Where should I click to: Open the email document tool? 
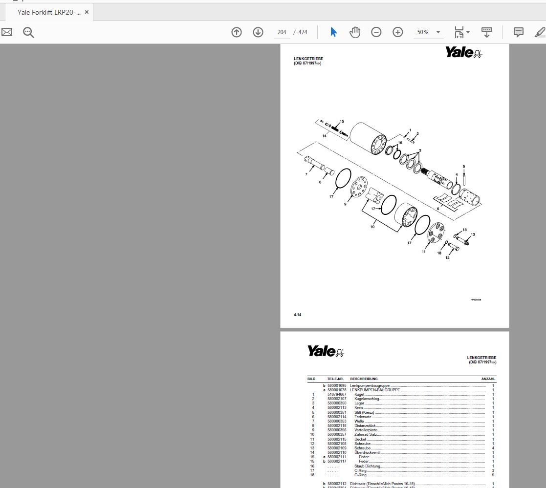coord(7,32)
